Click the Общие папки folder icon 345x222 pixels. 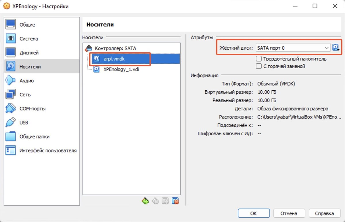click(x=11, y=137)
